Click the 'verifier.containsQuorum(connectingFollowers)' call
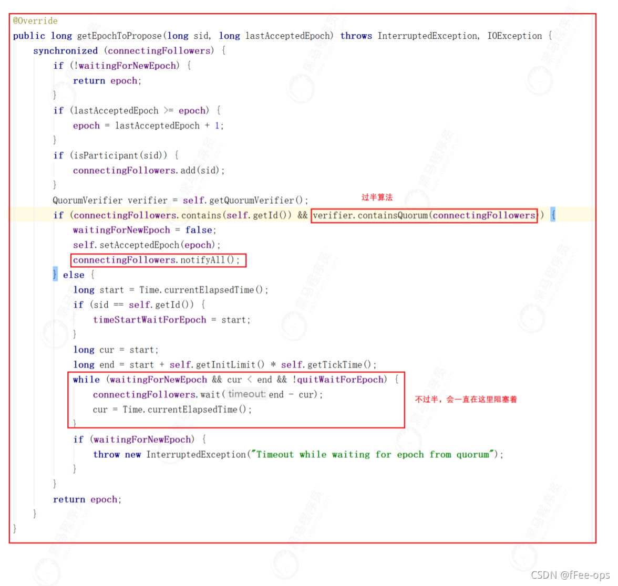618x586 pixels. click(426, 215)
